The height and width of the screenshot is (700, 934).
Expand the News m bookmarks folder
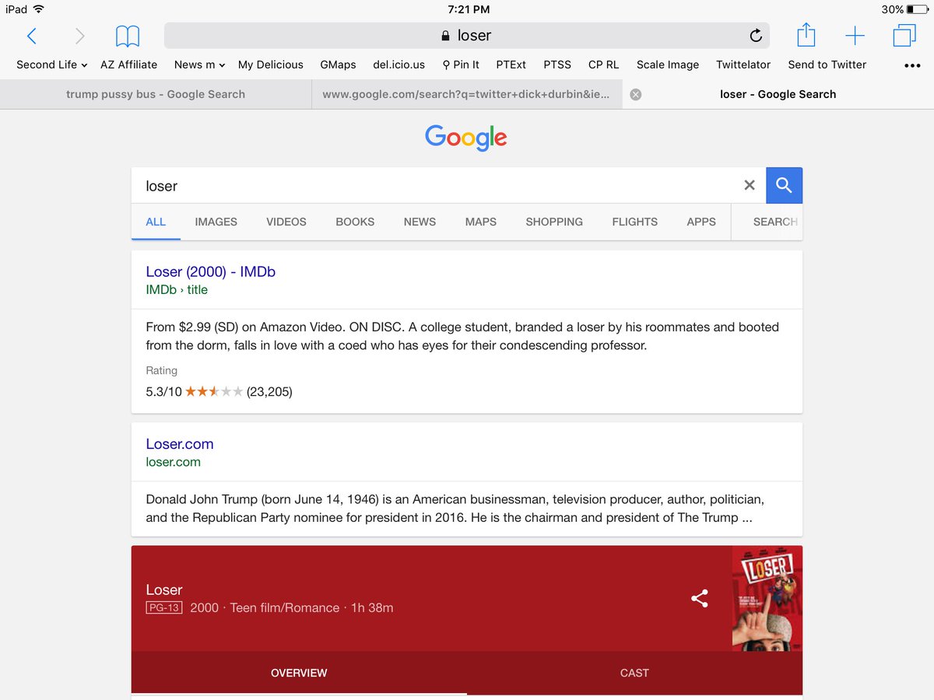pyautogui.click(x=199, y=65)
